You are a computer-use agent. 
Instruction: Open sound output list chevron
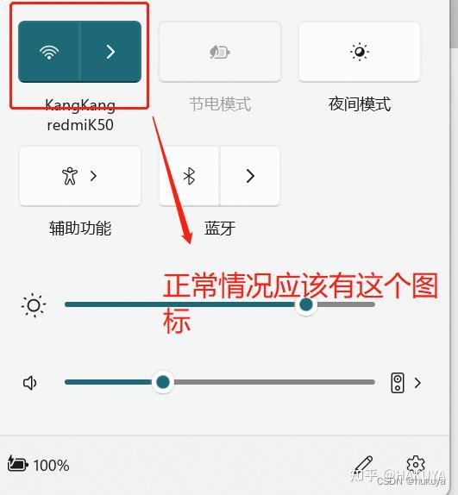pyautogui.click(x=417, y=383)
